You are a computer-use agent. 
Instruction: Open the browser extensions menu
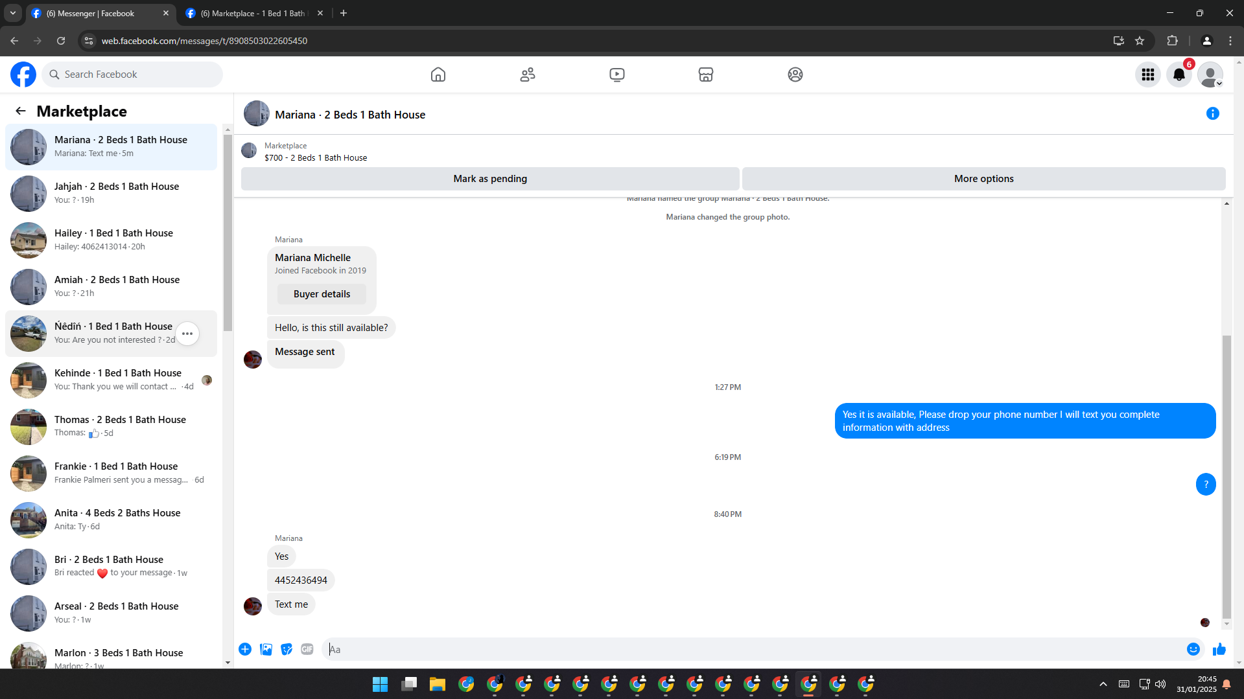click(1172, 41)
